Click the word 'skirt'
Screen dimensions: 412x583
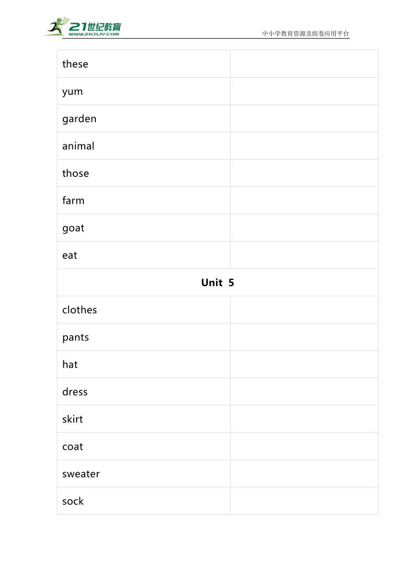click(72, 419)
